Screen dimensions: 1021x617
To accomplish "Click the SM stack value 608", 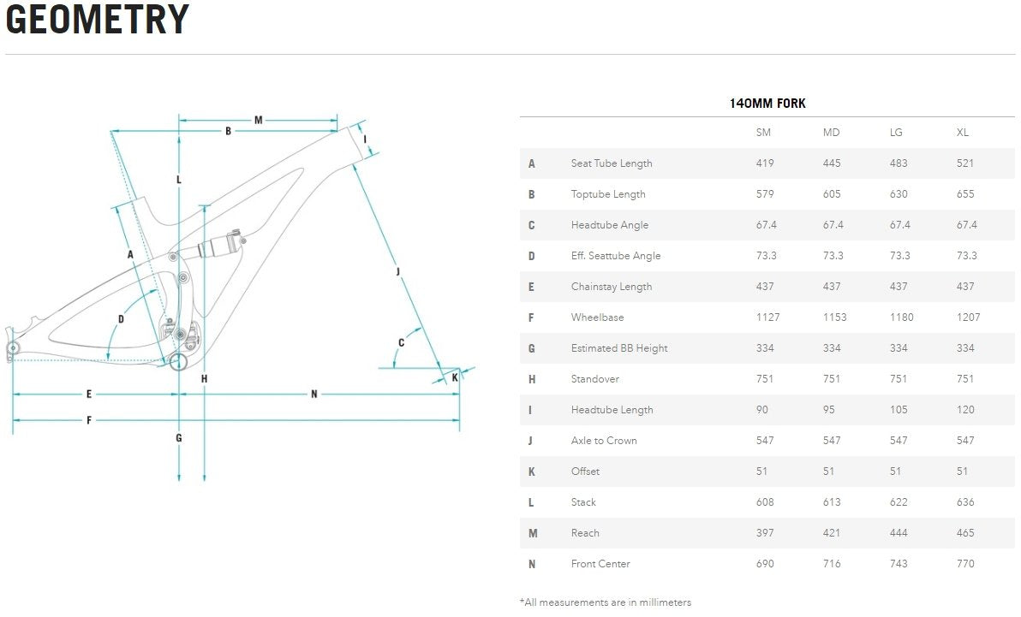I will 765,502.
